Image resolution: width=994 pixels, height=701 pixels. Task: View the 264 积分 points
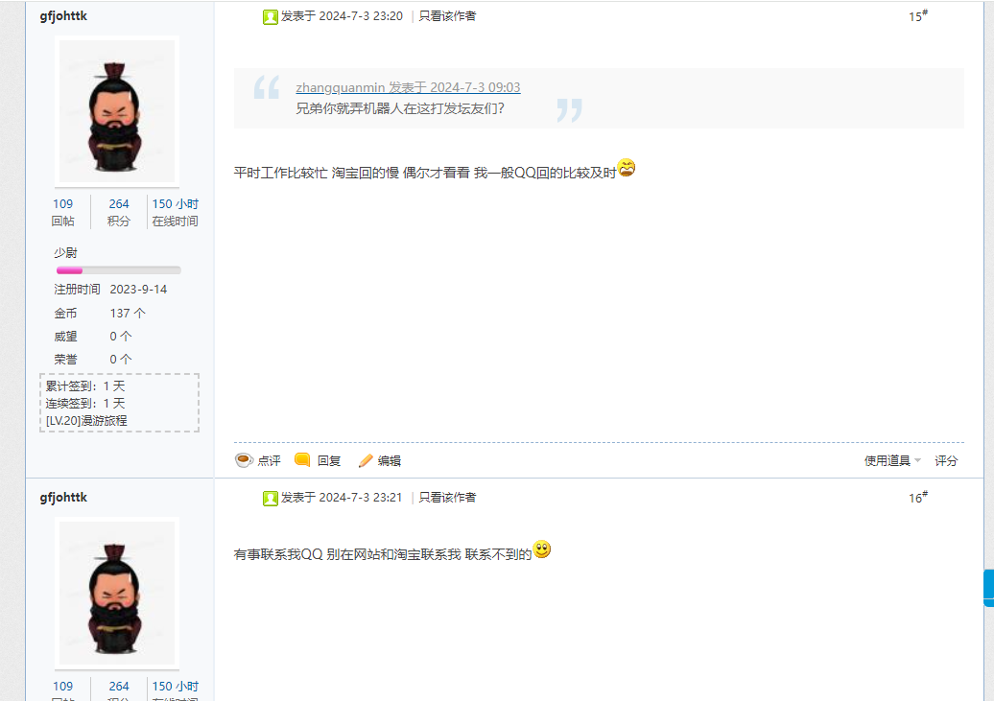coord(119,212)
